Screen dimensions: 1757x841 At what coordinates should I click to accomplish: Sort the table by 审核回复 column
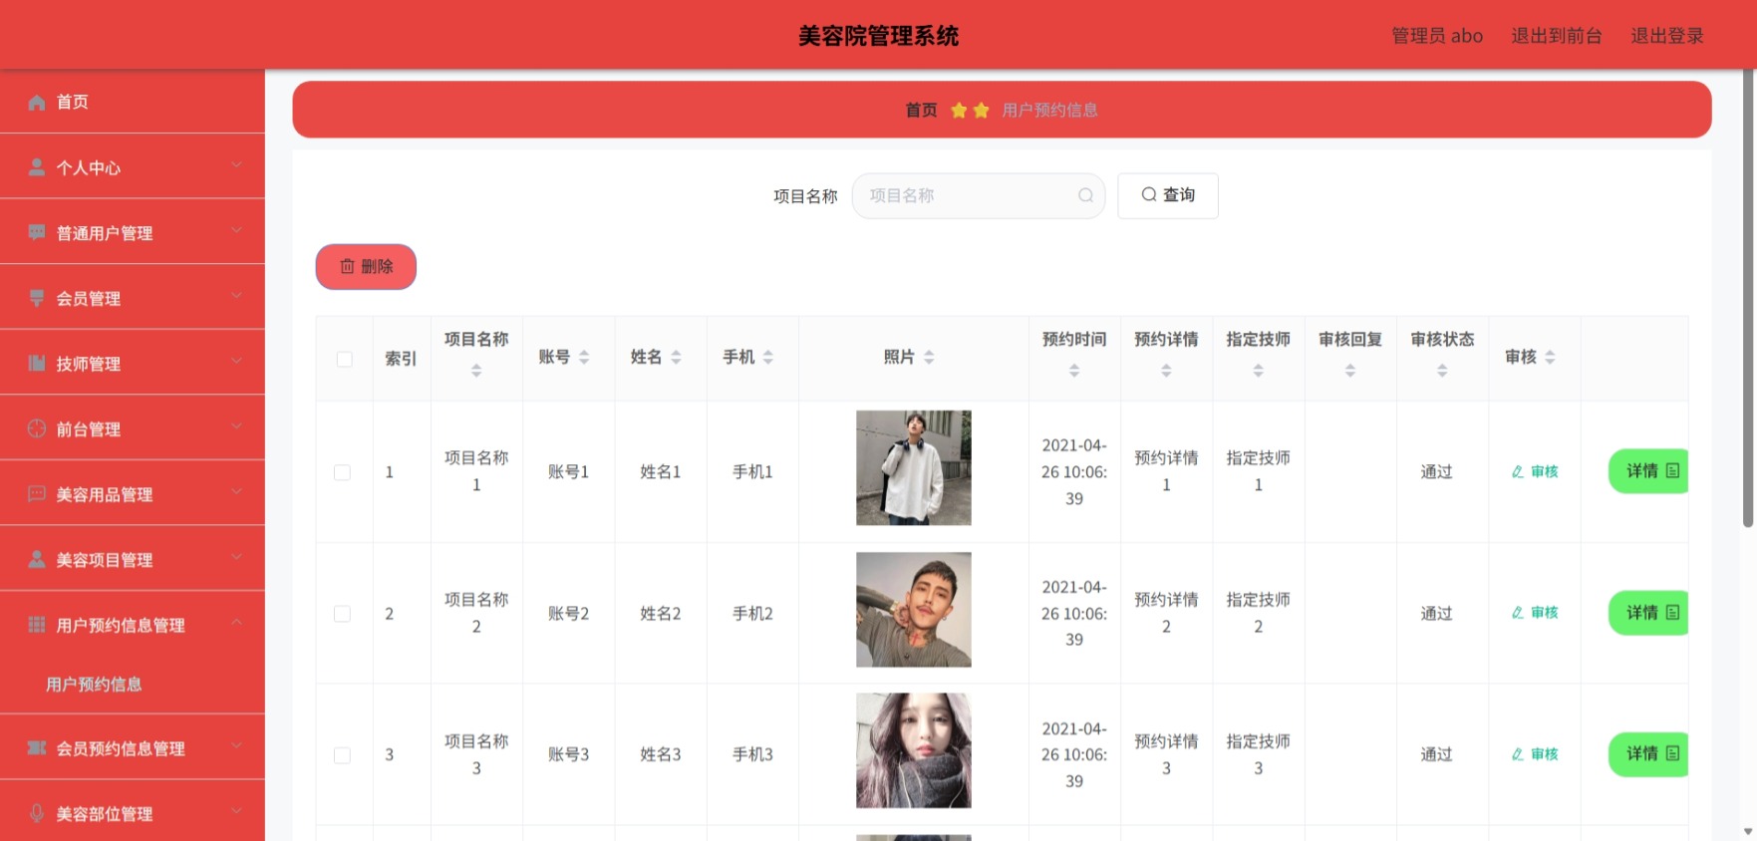tap(1350, 371)
